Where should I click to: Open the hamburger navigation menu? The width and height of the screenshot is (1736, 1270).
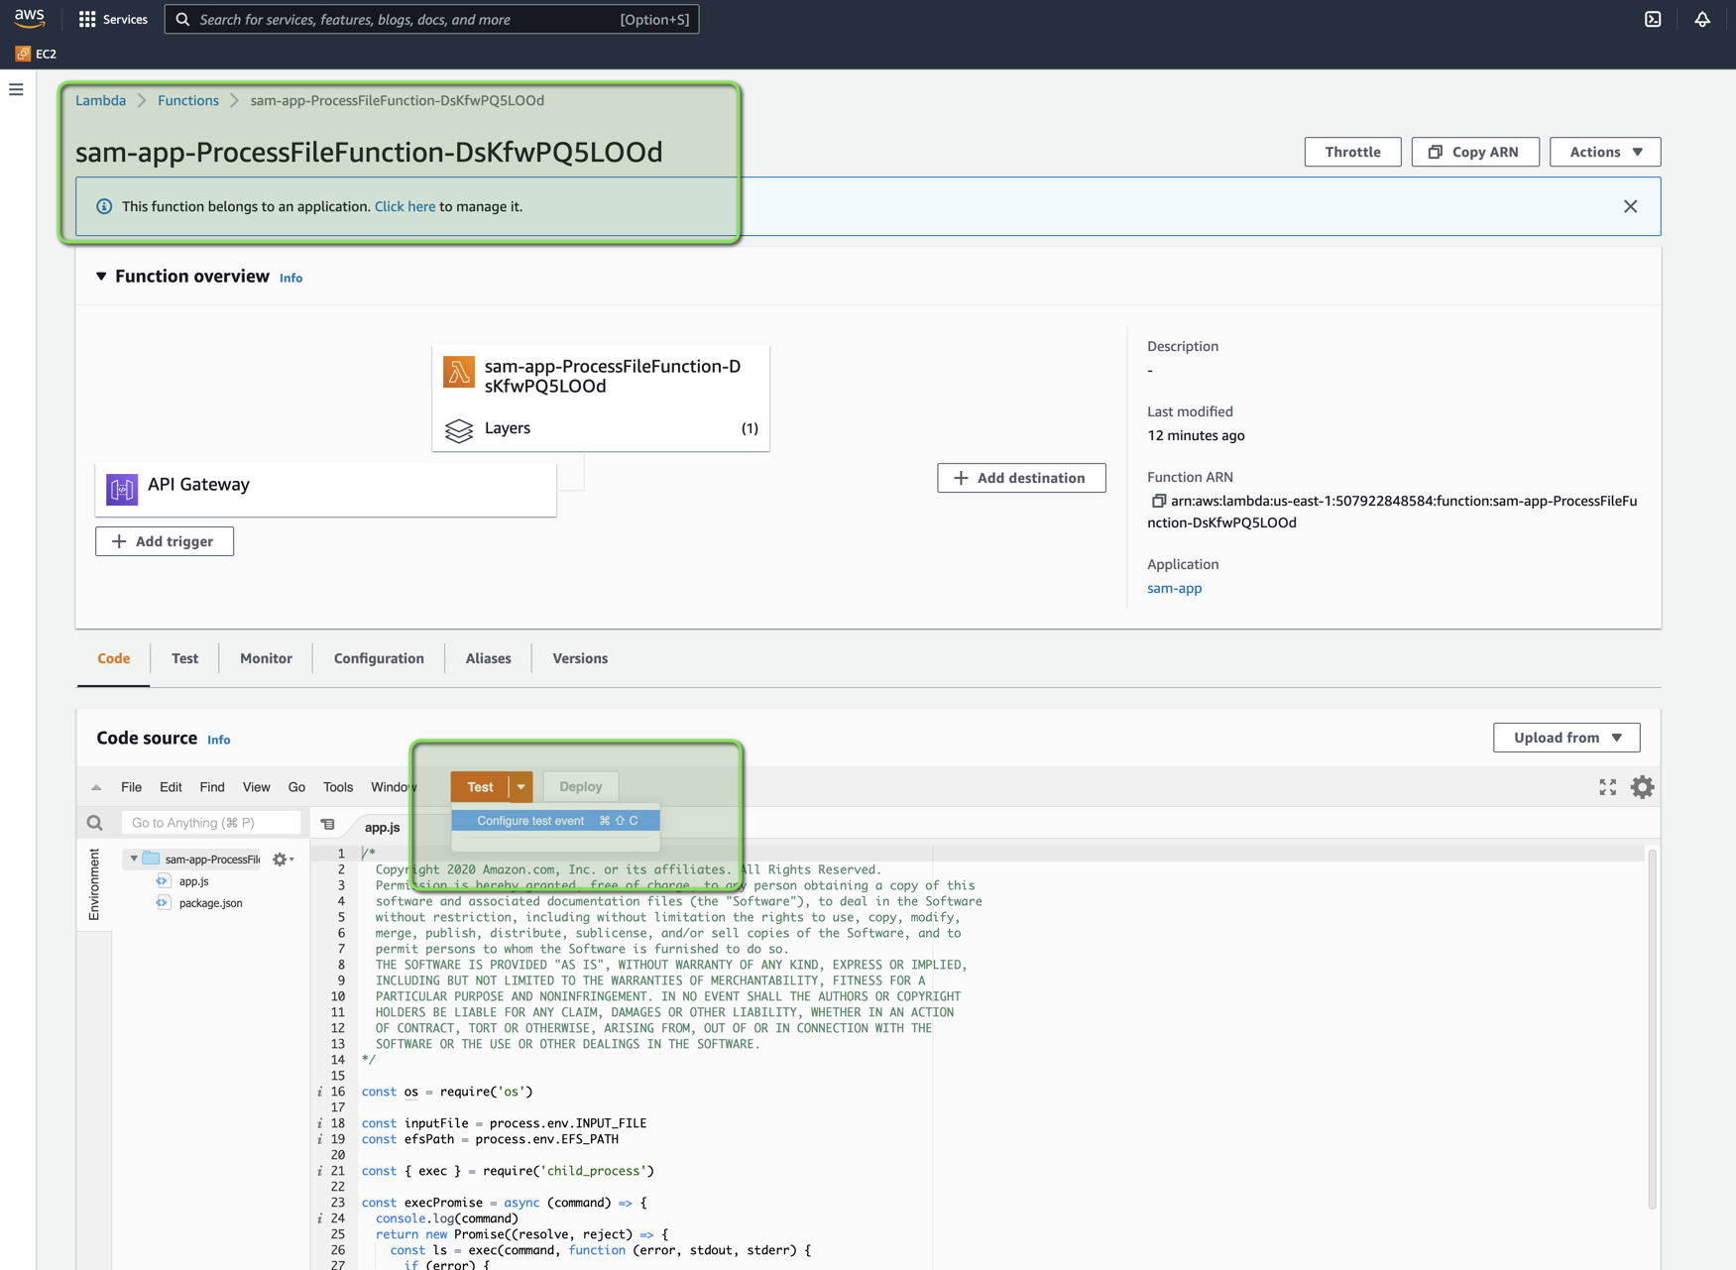(16, 89)
